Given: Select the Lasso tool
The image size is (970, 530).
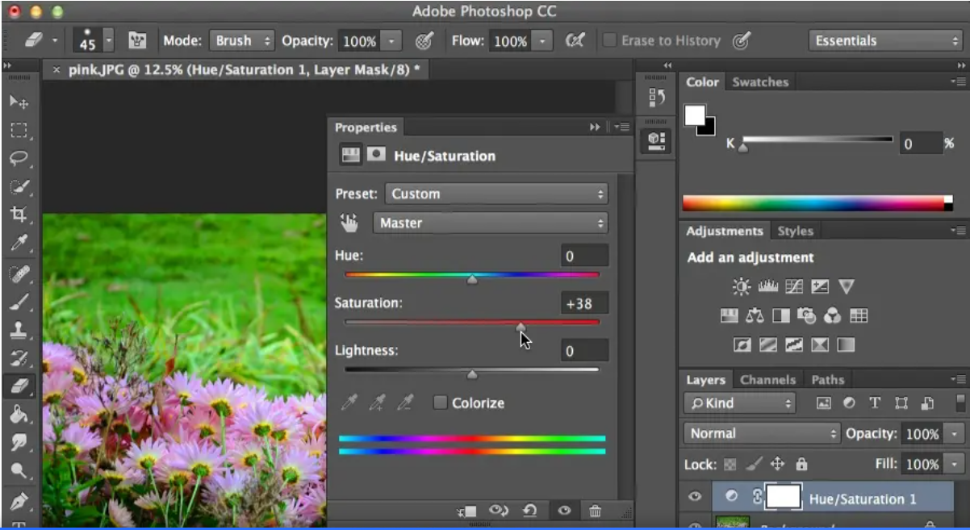Looking at the screenshot, I should [19, 158].
